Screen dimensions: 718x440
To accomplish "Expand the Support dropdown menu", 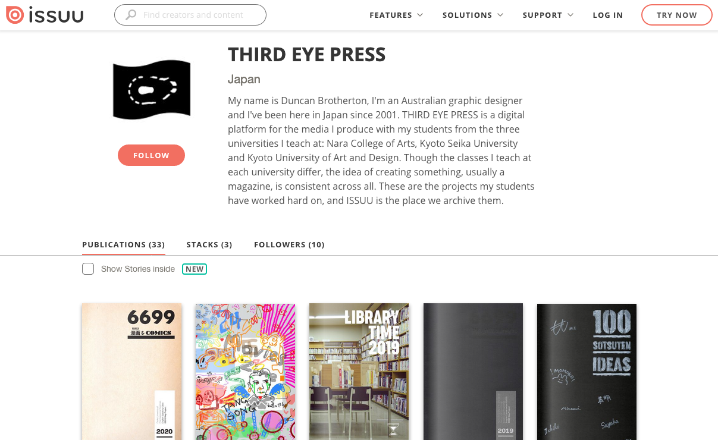I will click(x=548, y=15).
